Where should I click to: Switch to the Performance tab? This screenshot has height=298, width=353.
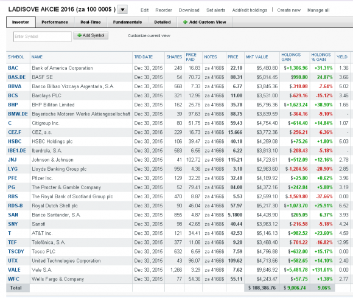[55, 22]
